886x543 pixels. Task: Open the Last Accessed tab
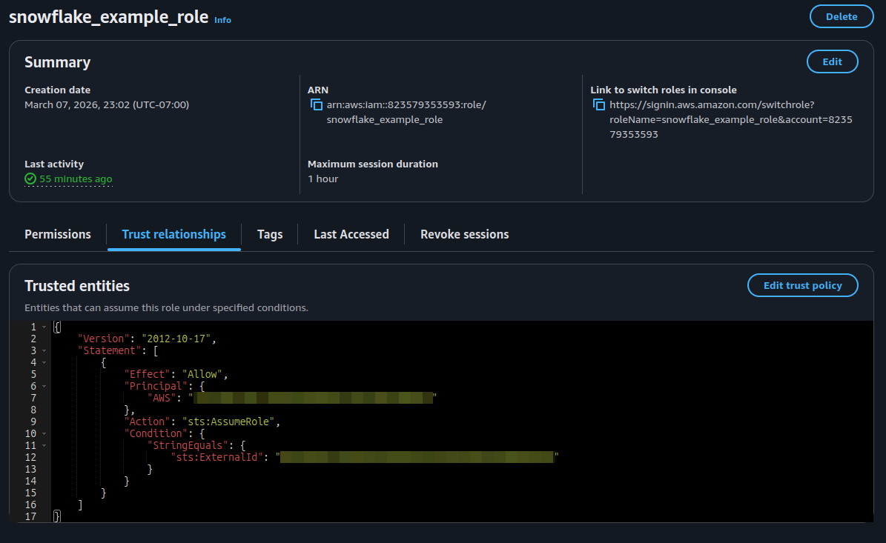[x=351, y=234]
